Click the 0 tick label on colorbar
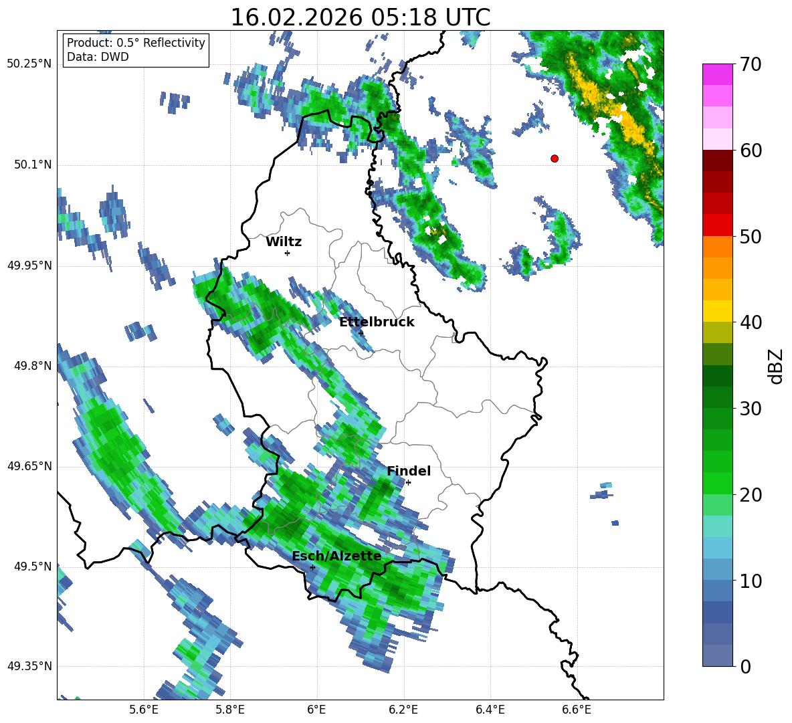 (x=745, y=666)
